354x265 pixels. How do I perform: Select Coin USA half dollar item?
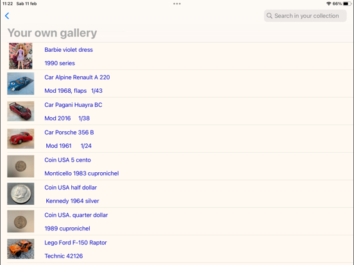pos(180,194)
